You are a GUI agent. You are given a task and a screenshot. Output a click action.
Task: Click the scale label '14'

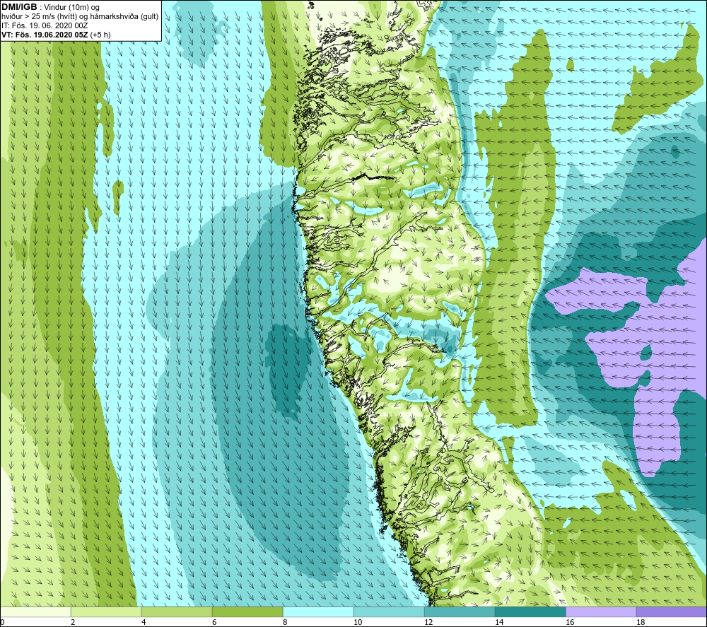point(499,623)
